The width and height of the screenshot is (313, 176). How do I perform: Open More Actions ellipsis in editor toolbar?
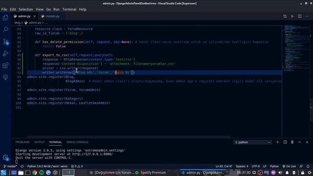307,16
